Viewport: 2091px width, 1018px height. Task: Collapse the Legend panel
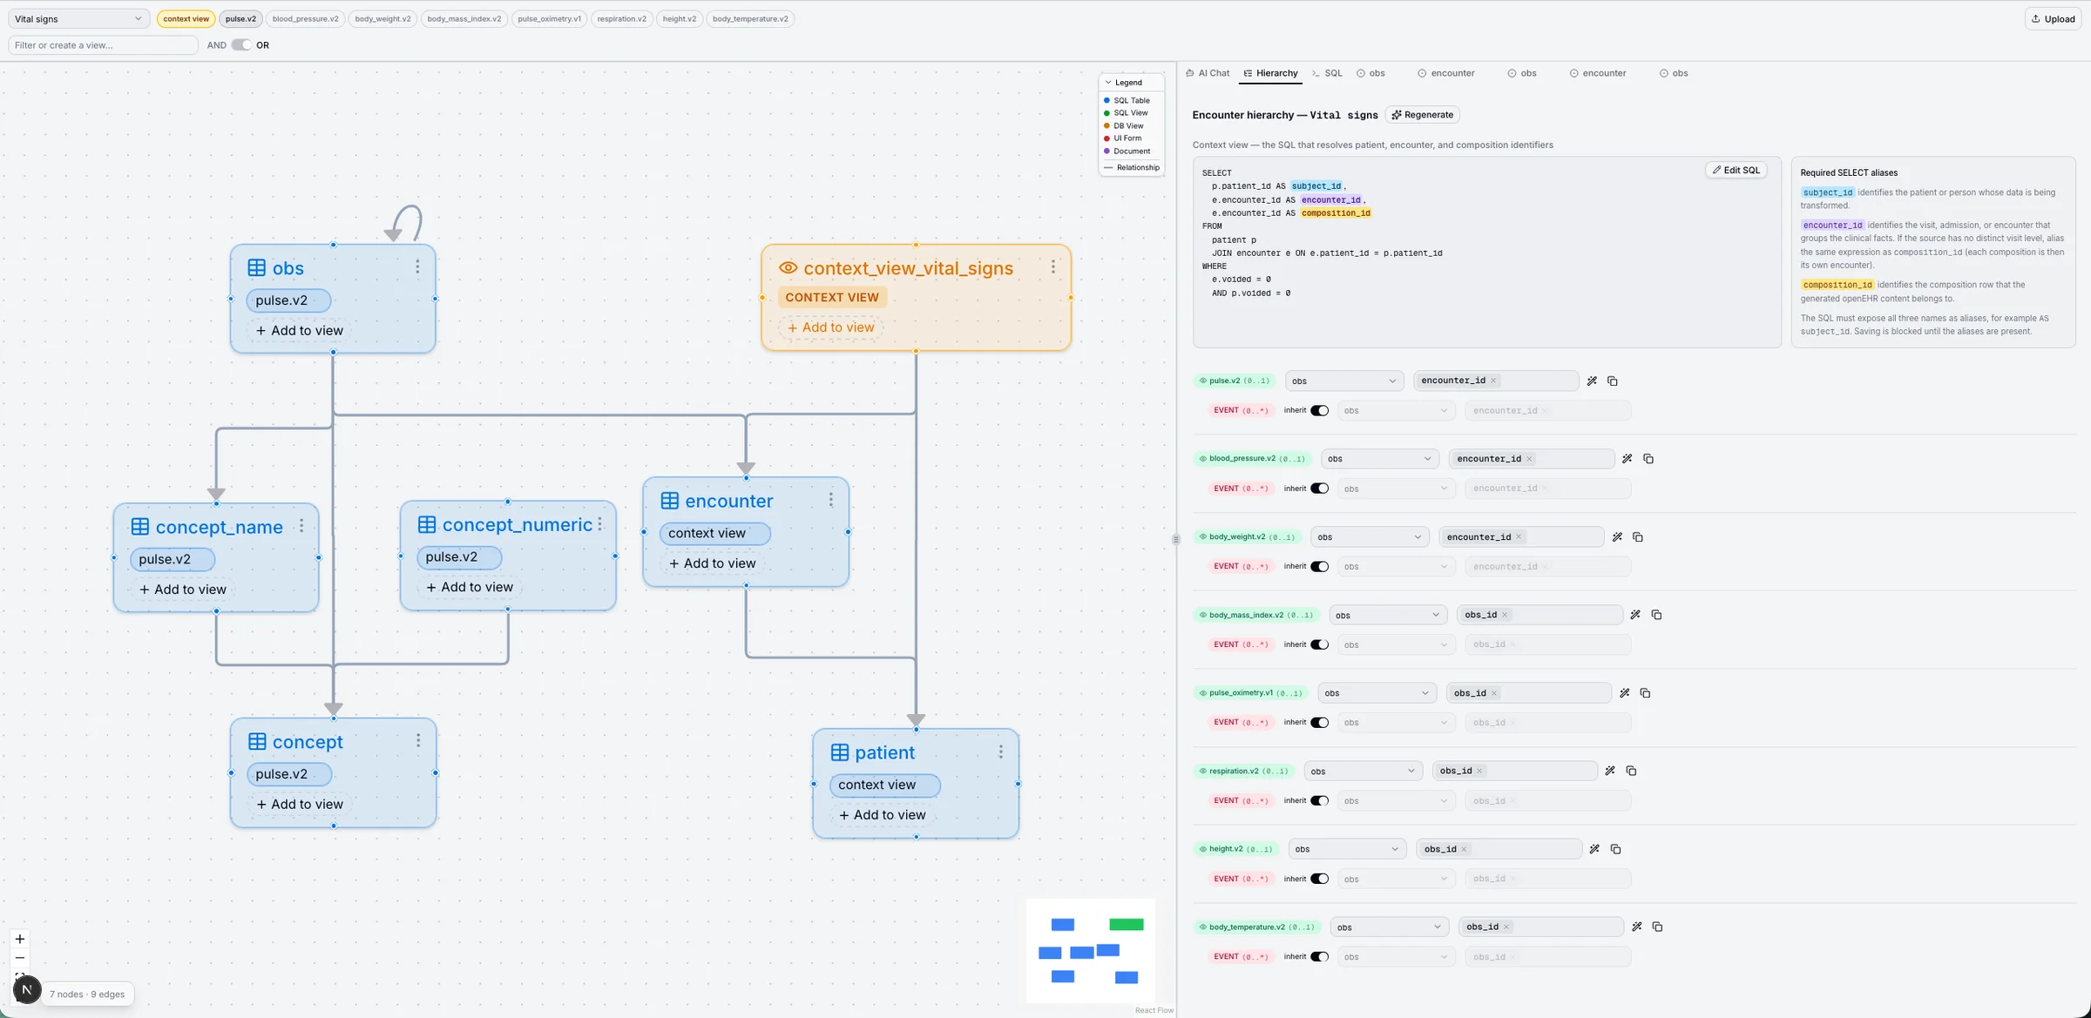1124,83
